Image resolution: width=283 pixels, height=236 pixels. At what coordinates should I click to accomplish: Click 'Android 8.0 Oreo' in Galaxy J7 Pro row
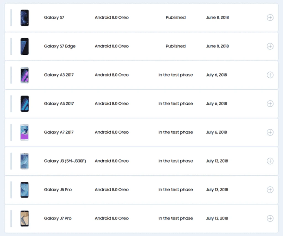pos(112,218)
